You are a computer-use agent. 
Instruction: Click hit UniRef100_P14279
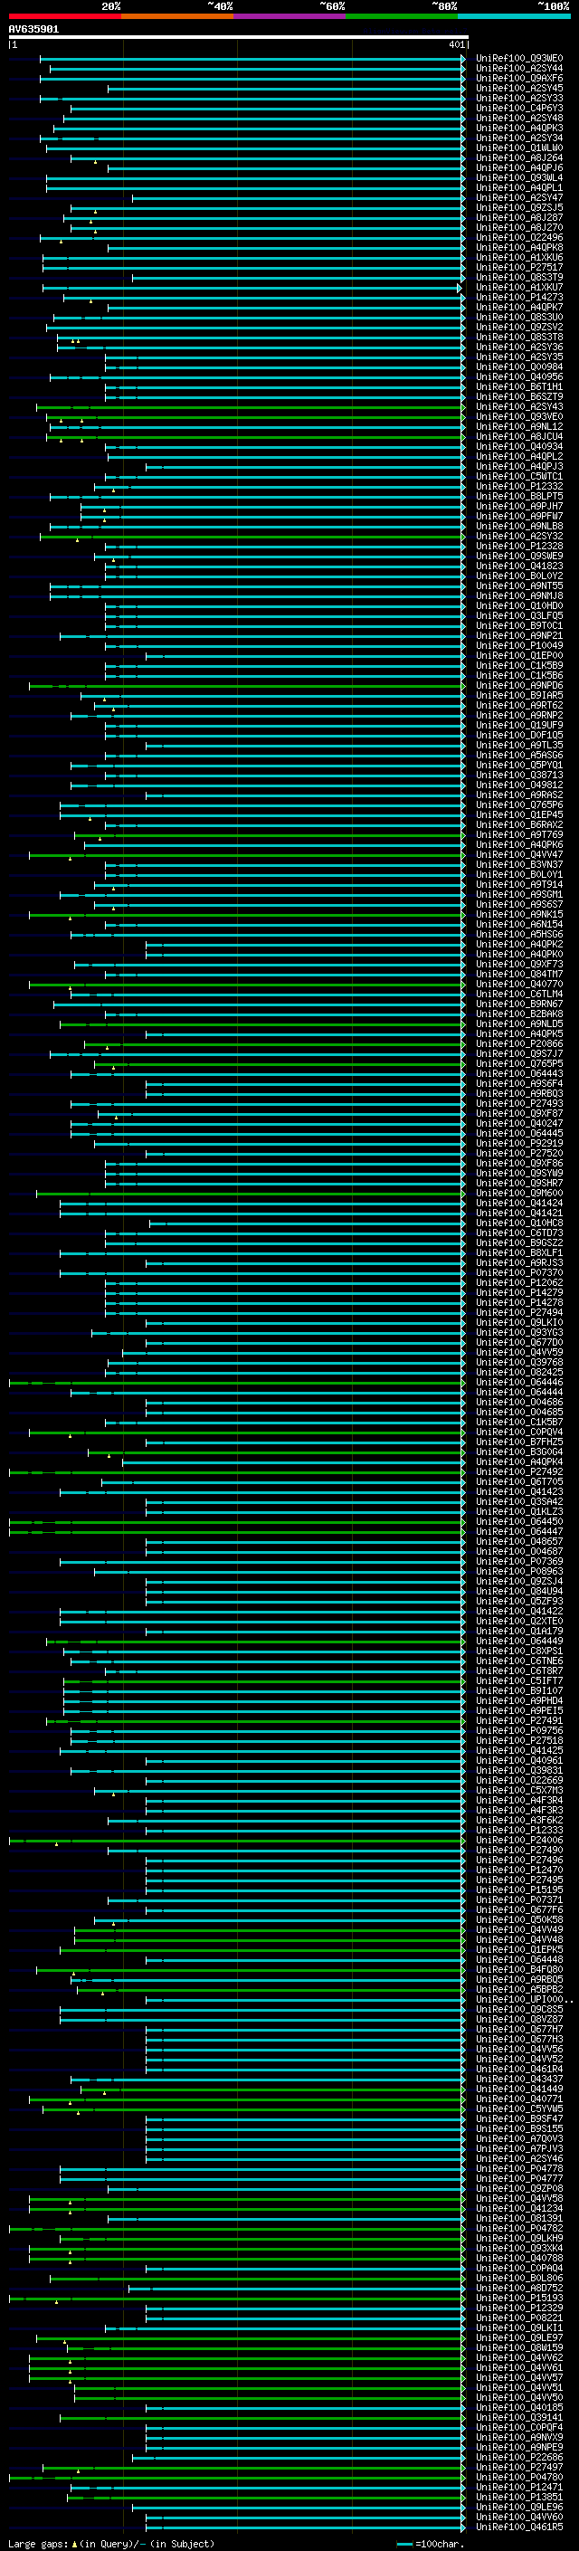tap(519, 1292)
